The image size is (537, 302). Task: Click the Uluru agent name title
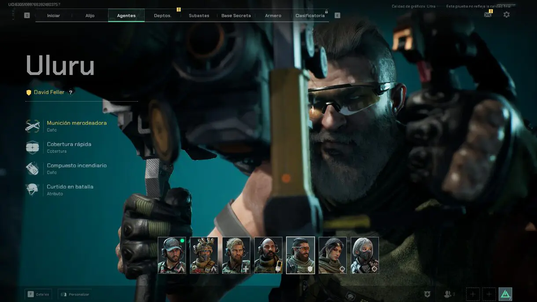pos(60,66)
